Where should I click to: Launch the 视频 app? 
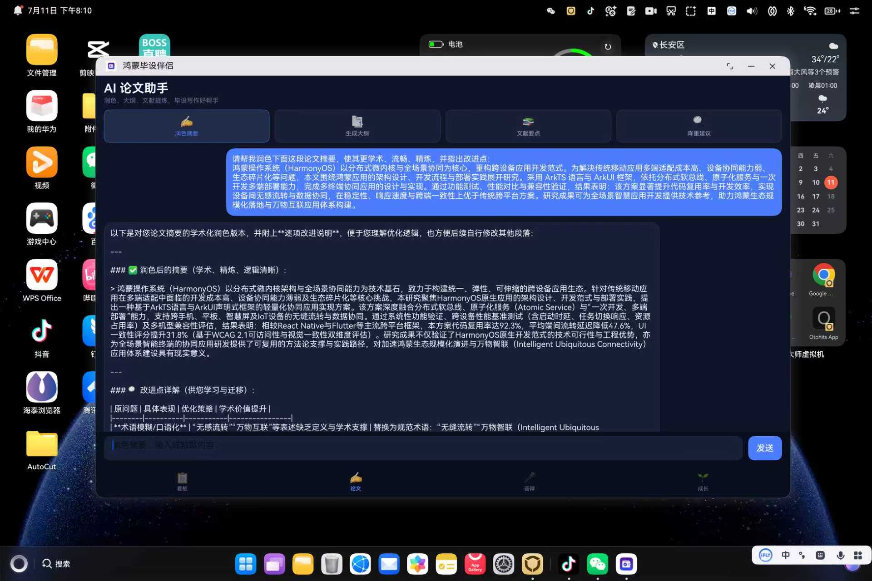pyautogui.click(x=42, y=168)
